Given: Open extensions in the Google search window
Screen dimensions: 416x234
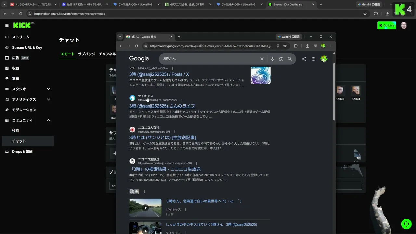Looking at the screenshot, I should coord(296,46).
